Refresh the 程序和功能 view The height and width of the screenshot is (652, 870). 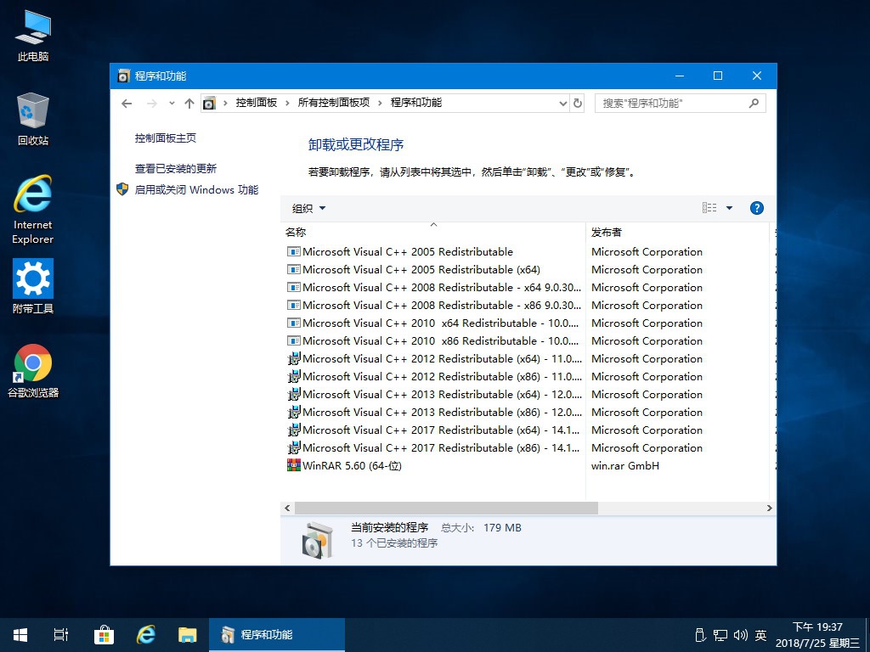(578, 103)
